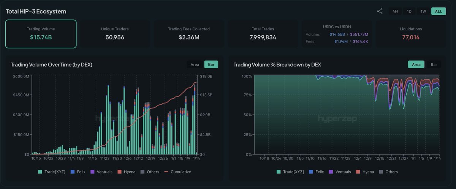
Task: Click the 7,999,834 total trades value
Action: pyautogui.click(x=263, y=37)
